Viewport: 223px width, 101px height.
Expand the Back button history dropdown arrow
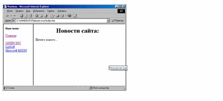tap(11, 16)
